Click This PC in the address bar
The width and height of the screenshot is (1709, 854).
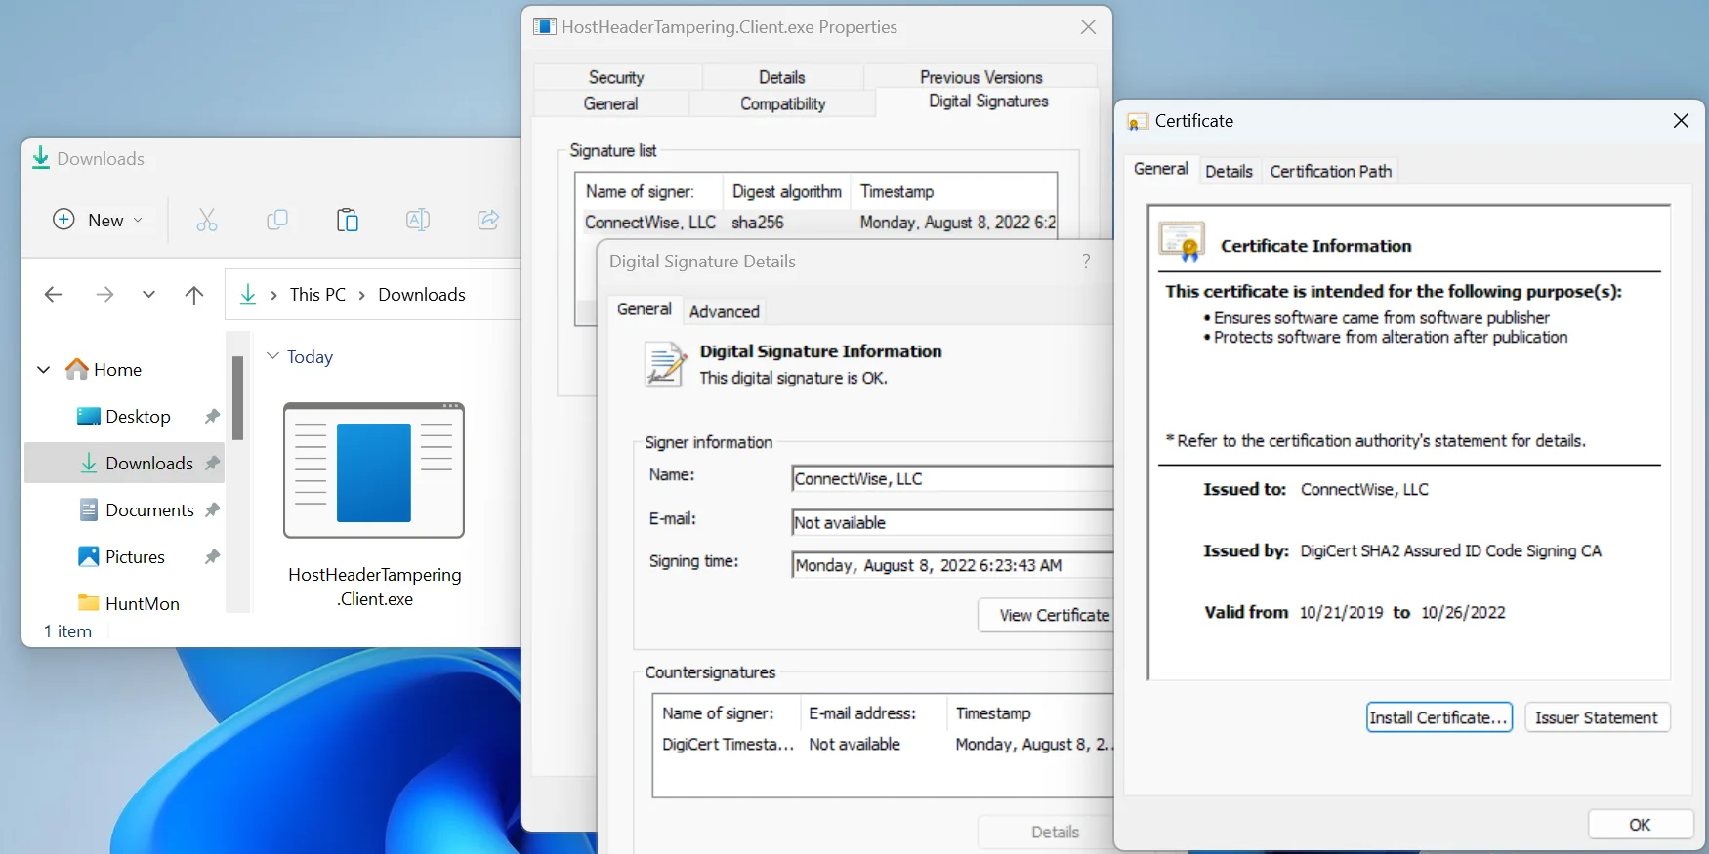317,294
